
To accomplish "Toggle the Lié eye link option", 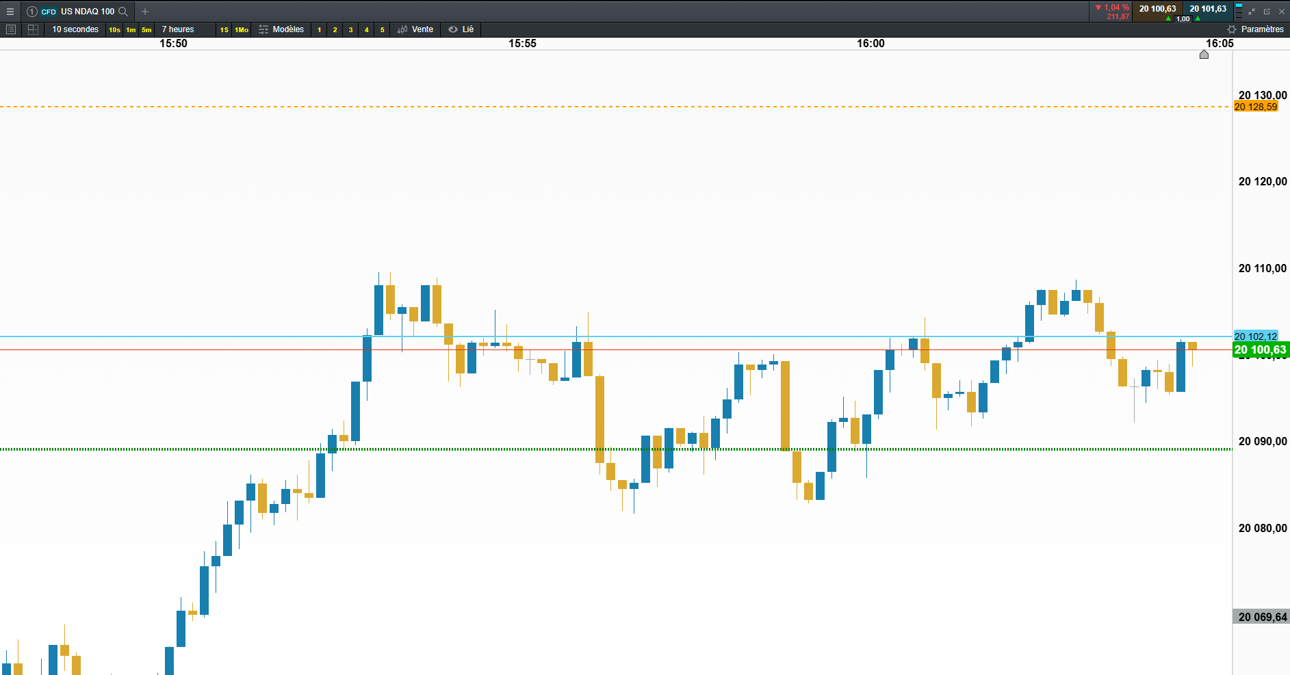I will [461, 29].
